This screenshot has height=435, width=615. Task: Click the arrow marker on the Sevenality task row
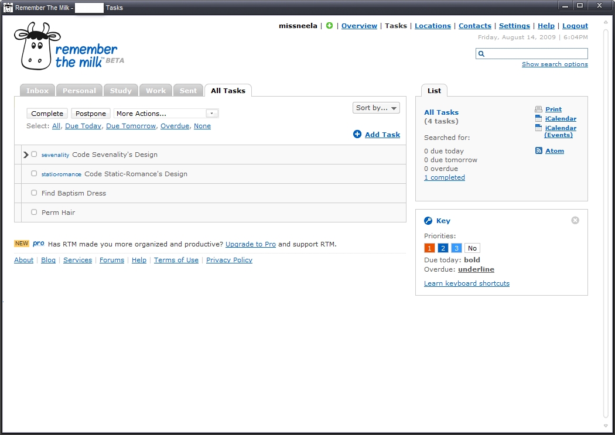26,155
